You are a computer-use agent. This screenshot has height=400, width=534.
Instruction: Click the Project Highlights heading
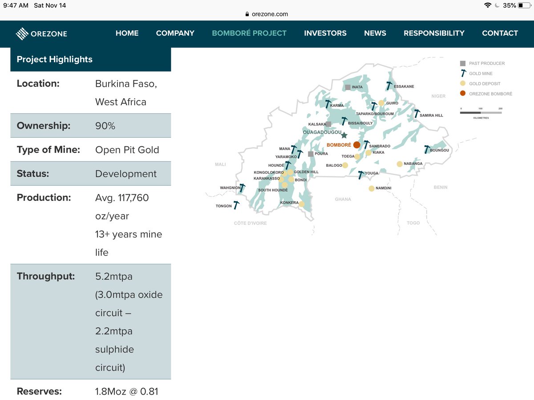pyautogui.click(x=55, y=60)
